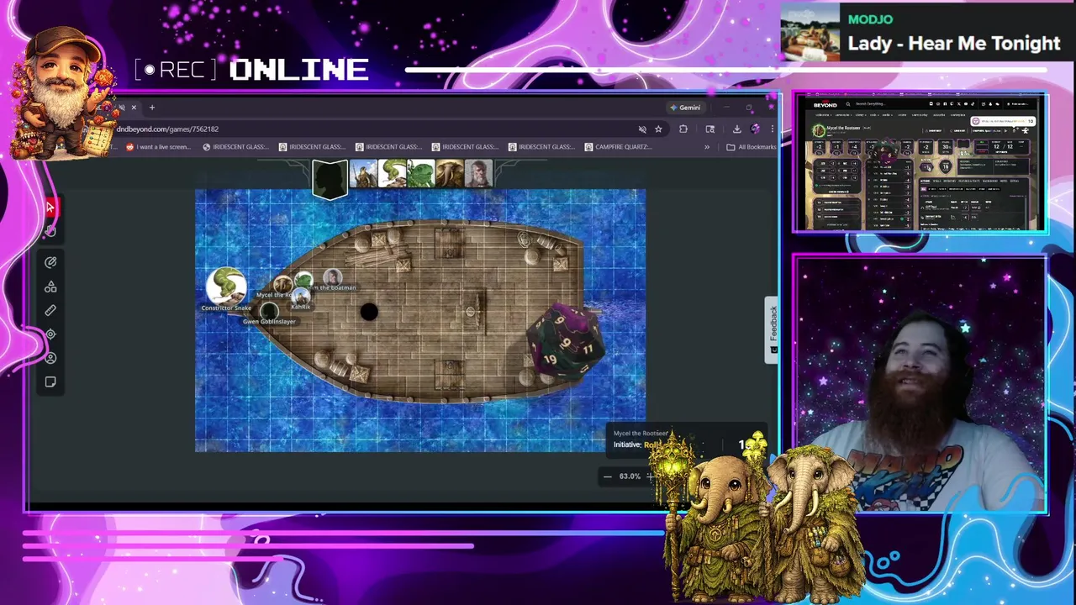This screenshot has height=605, width=1076.
Task: Select the ping target tool
Action: pyautogui.click(x=50, y=334)
